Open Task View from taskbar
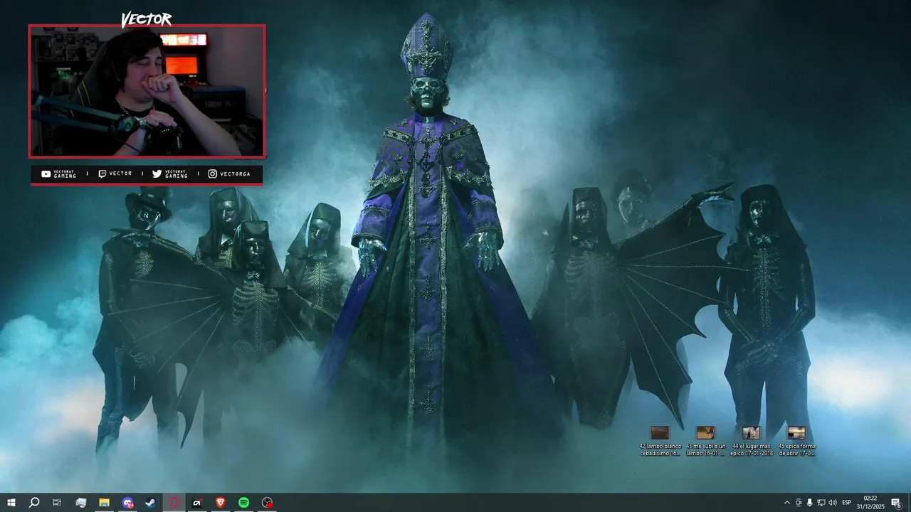The width and height of the screenshot is (911, 512). tap(57, 503)
